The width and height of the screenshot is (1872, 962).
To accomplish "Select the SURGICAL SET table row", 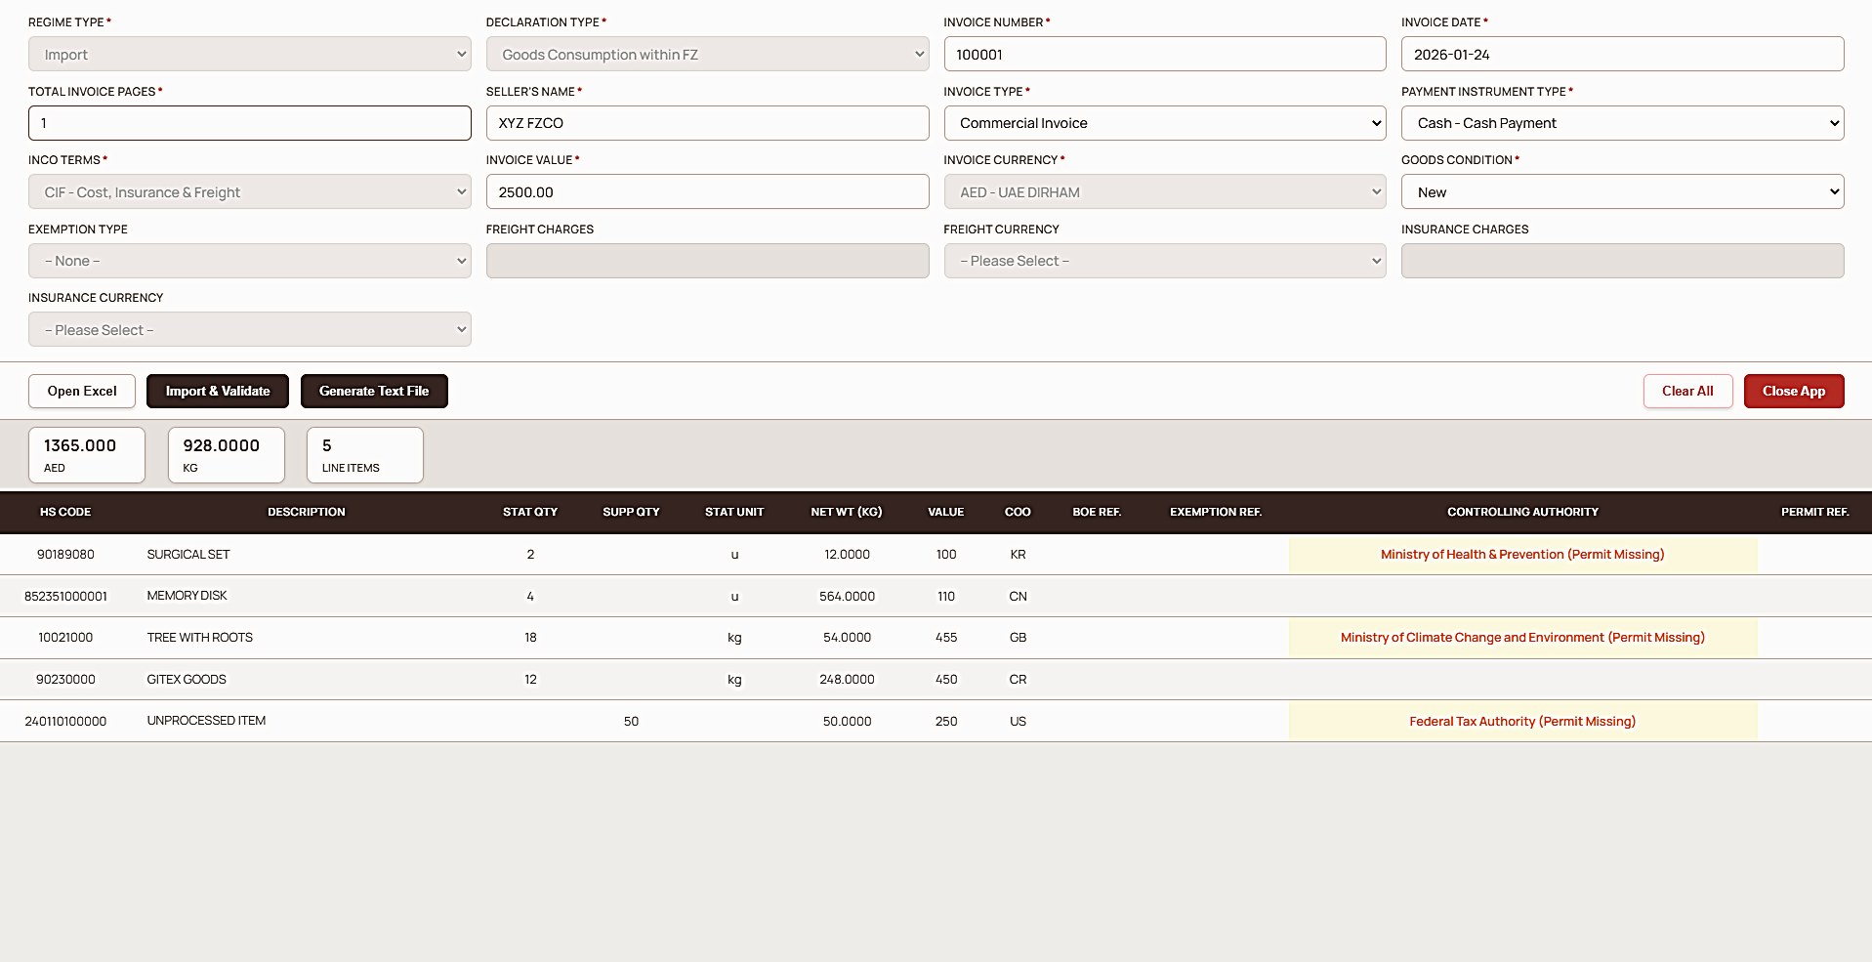I will coord(188,554).
